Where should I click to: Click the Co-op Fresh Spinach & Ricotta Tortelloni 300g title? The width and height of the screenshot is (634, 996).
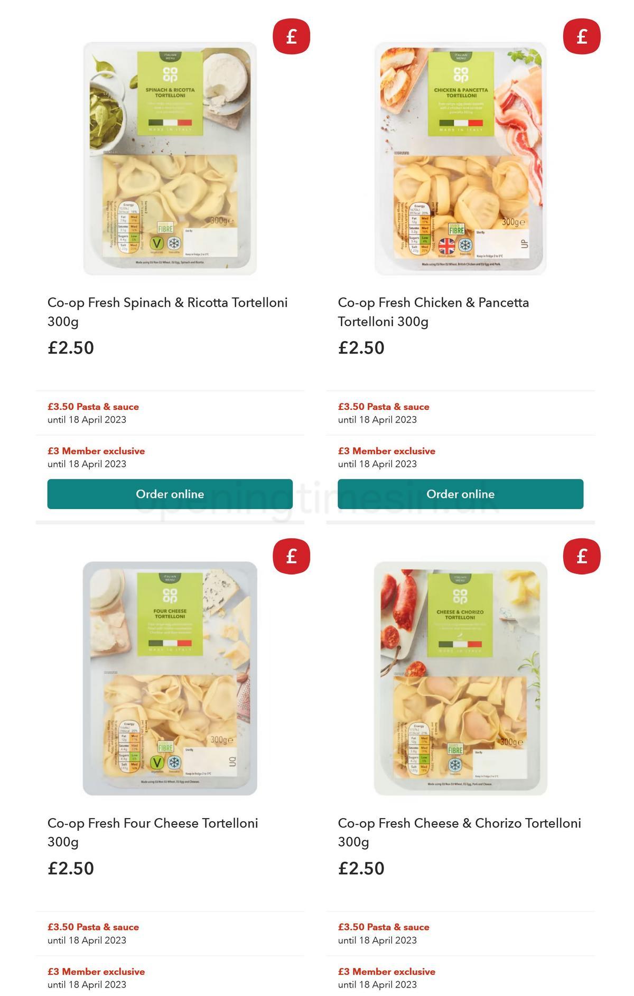[168, 312]
